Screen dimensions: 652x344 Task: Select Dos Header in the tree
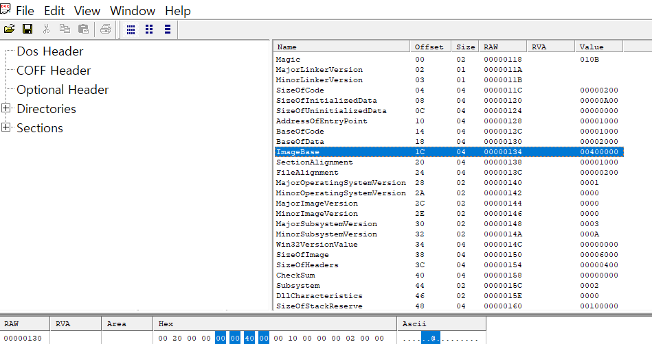(49, 51)
